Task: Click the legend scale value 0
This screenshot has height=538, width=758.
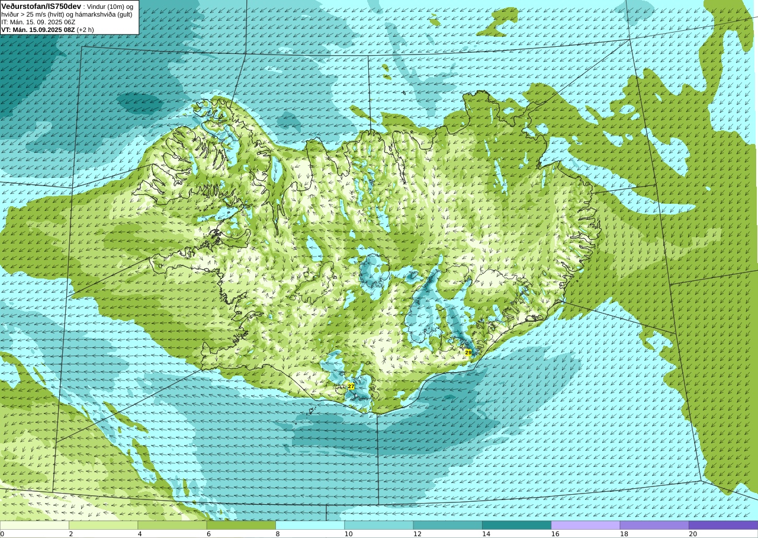Action: (2, 534)
